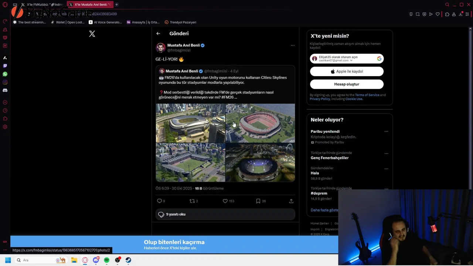This screenshot has height=266, width=473.
Task: Open GX Control speedometer in sidebar
Action: pyautogui.click(x=5, y=21)
